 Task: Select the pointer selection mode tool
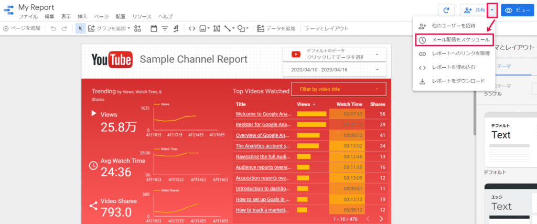(80, 28)
